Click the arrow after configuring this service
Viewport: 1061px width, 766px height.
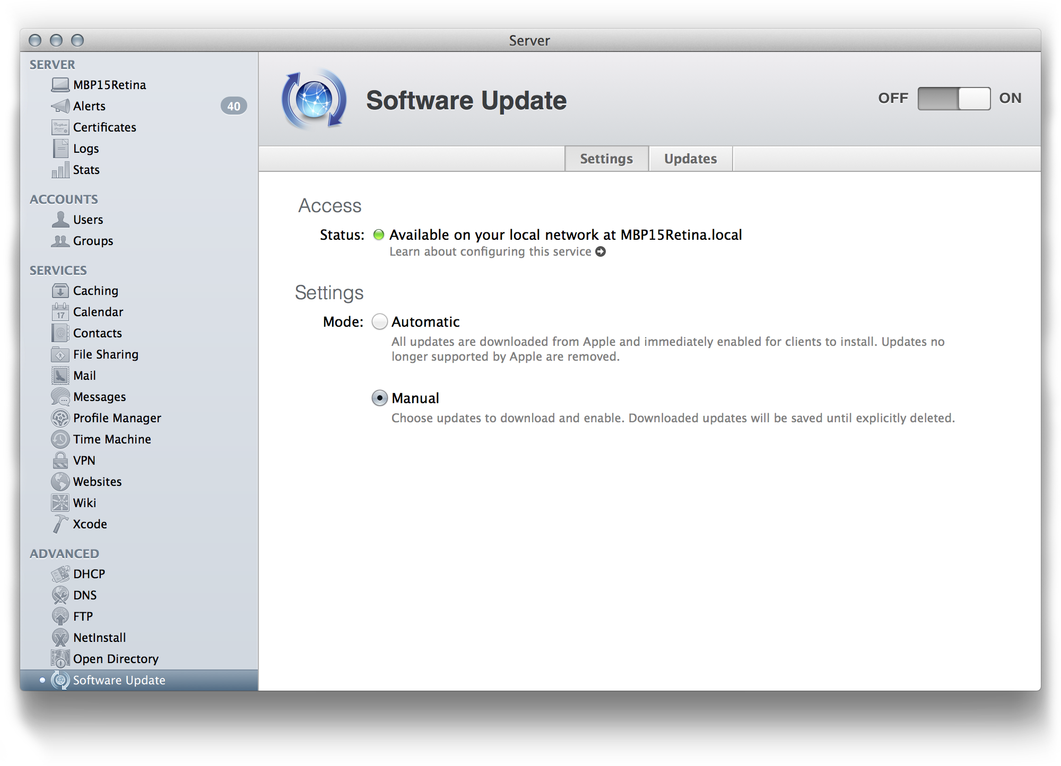pyautogui.click(x=601, y=251)
